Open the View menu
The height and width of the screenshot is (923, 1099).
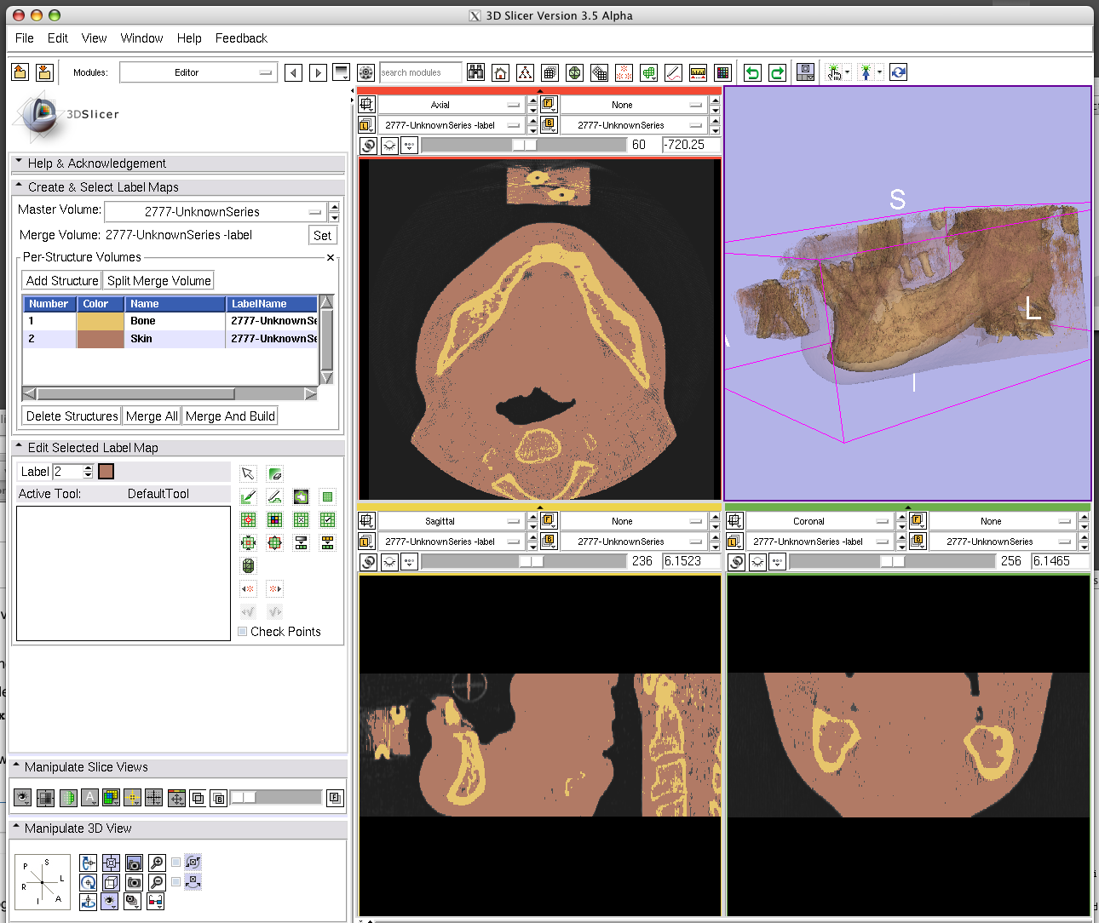click(94, 38)
